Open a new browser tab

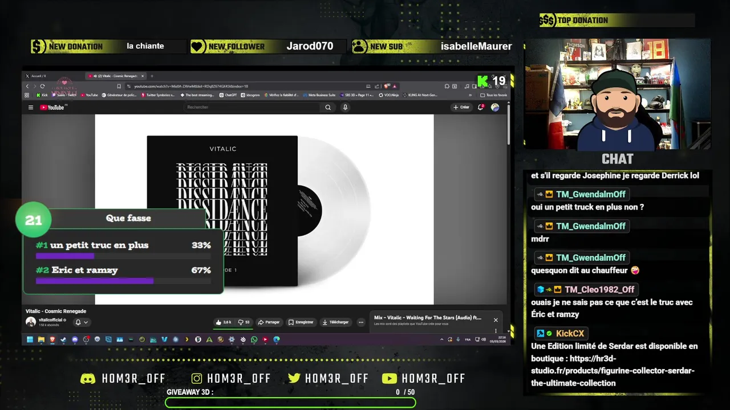pyautogui.click(x=152, y=76)
